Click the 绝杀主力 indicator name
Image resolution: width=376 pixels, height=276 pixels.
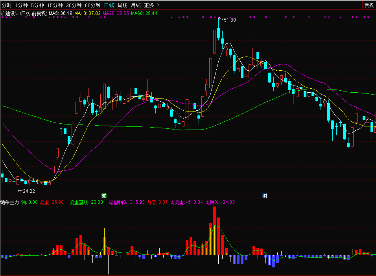9,202
